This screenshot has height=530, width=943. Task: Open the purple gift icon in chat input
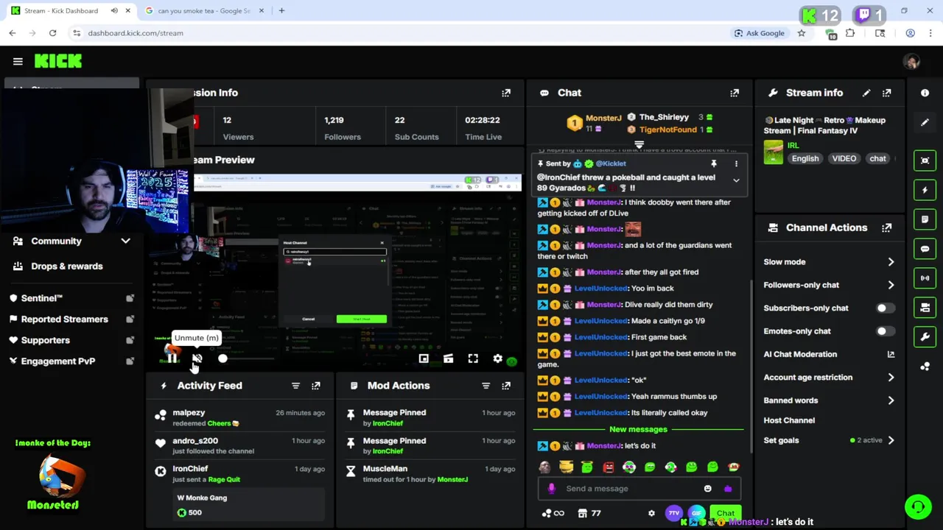728,489
